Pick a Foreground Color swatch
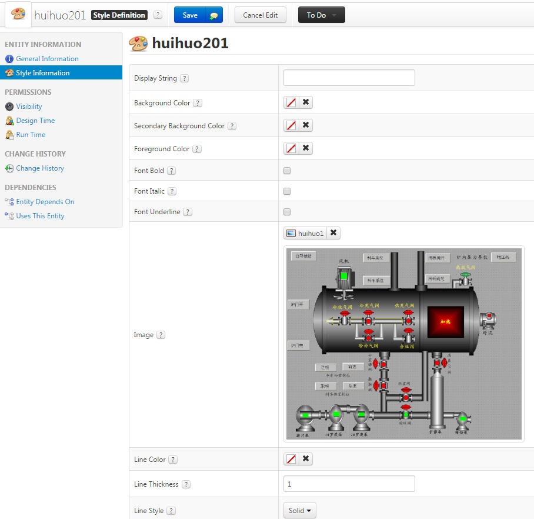Viewport: 534px width, 519px height. tap(291, 148)
